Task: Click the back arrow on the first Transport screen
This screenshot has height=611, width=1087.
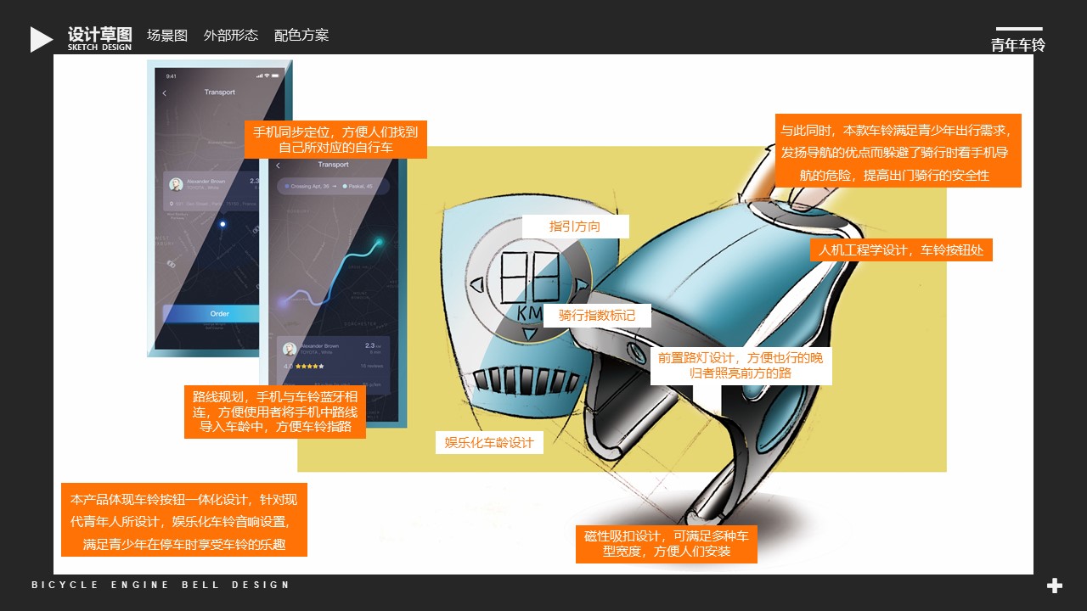Action: click(164, 92)
